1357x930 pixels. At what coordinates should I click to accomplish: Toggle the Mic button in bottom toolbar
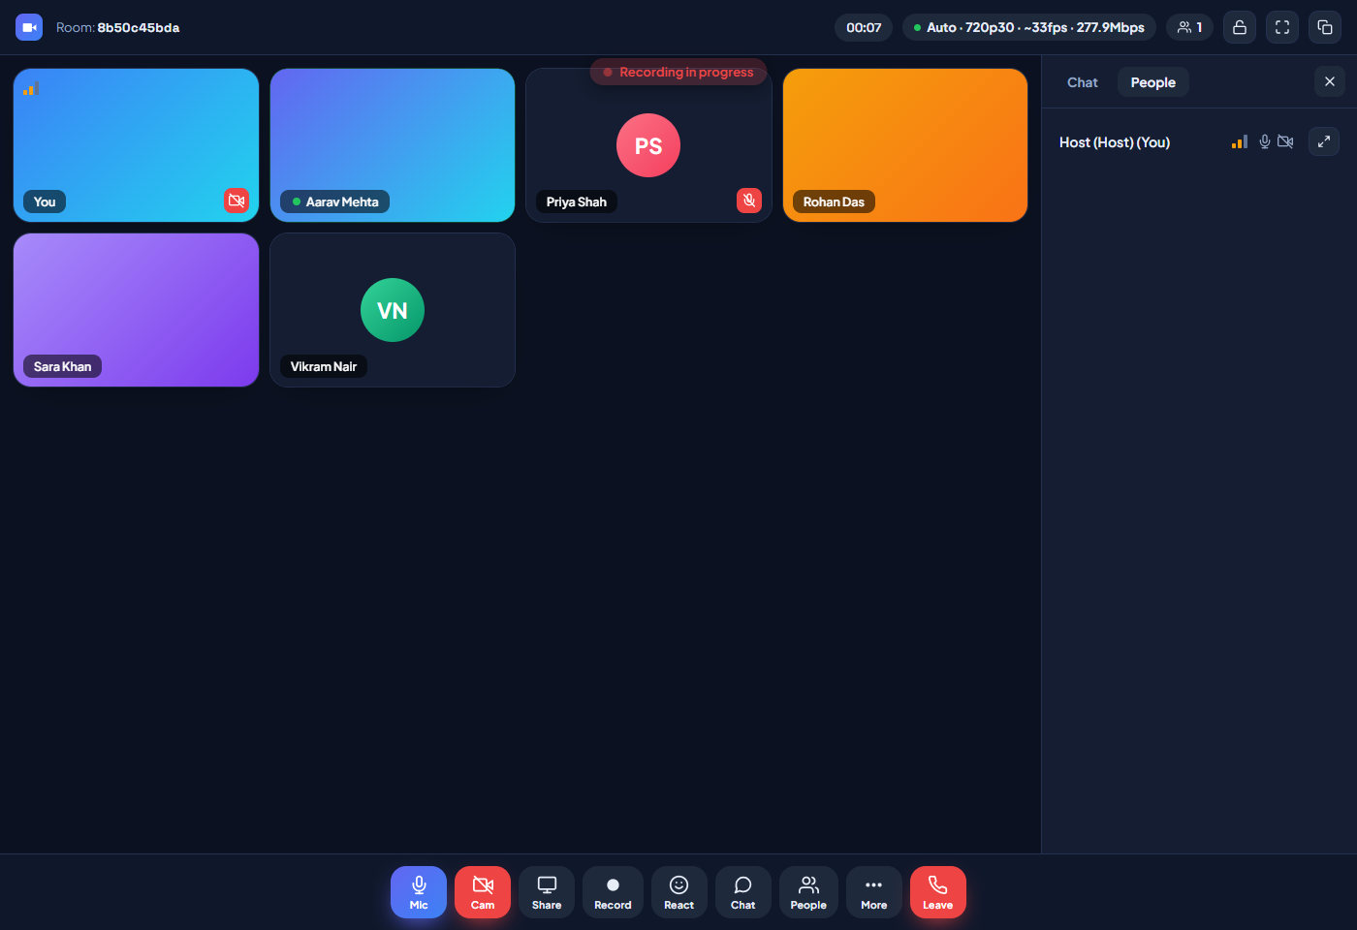419,892
